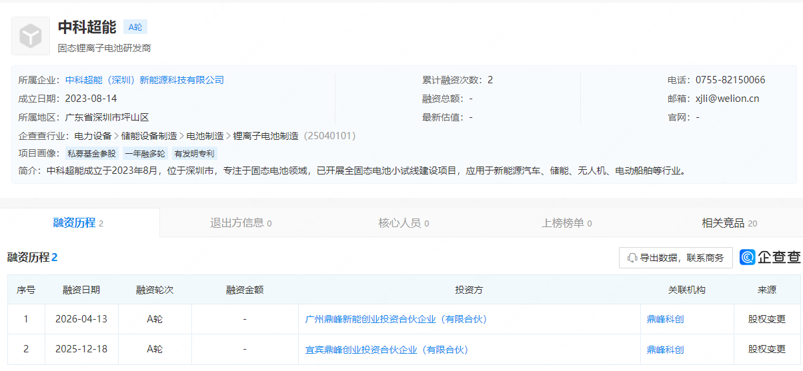
Task: Switch to the 退出方信息 tab
Action: (241, 223)
